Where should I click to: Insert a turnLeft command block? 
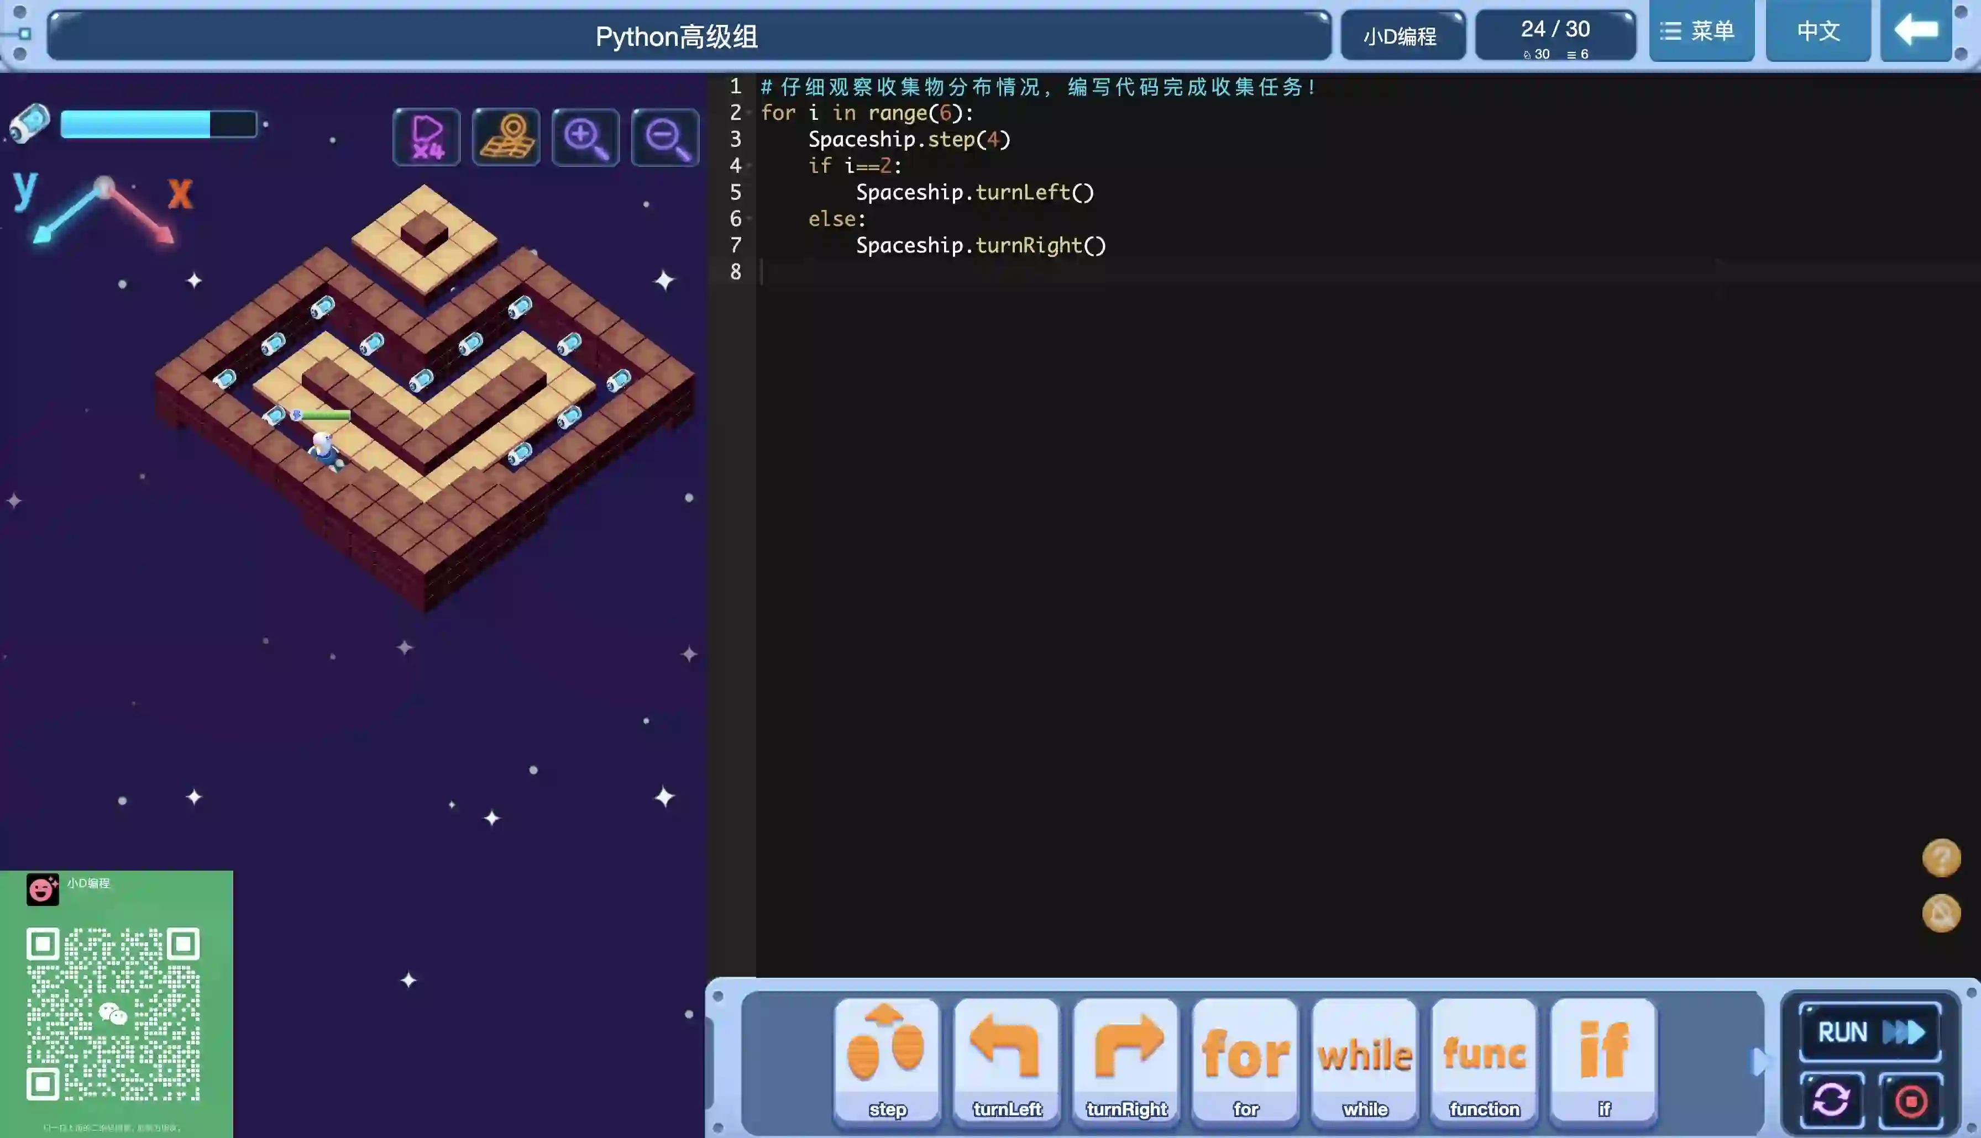pyautogui.click(x=1006, y=1061)
